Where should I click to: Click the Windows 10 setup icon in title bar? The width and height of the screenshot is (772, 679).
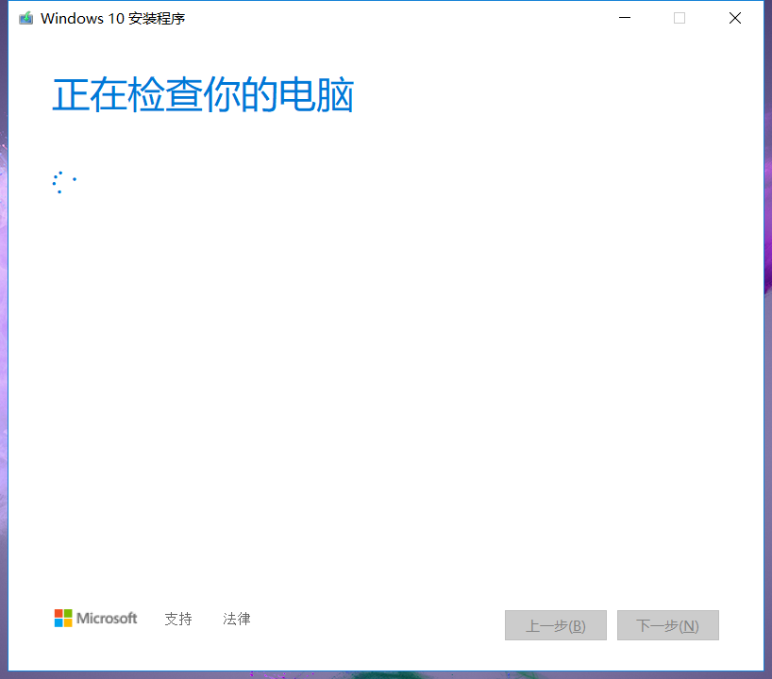(25, 18)
